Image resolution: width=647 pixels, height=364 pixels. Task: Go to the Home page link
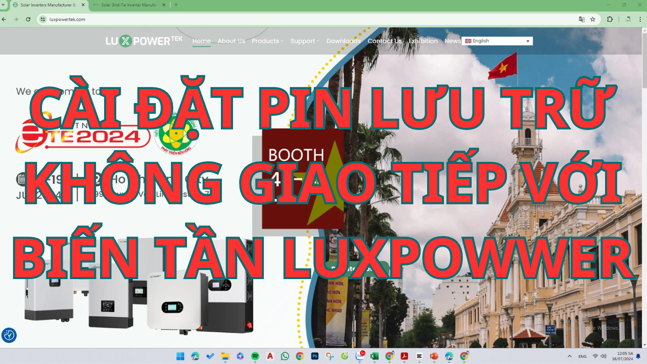201,41
